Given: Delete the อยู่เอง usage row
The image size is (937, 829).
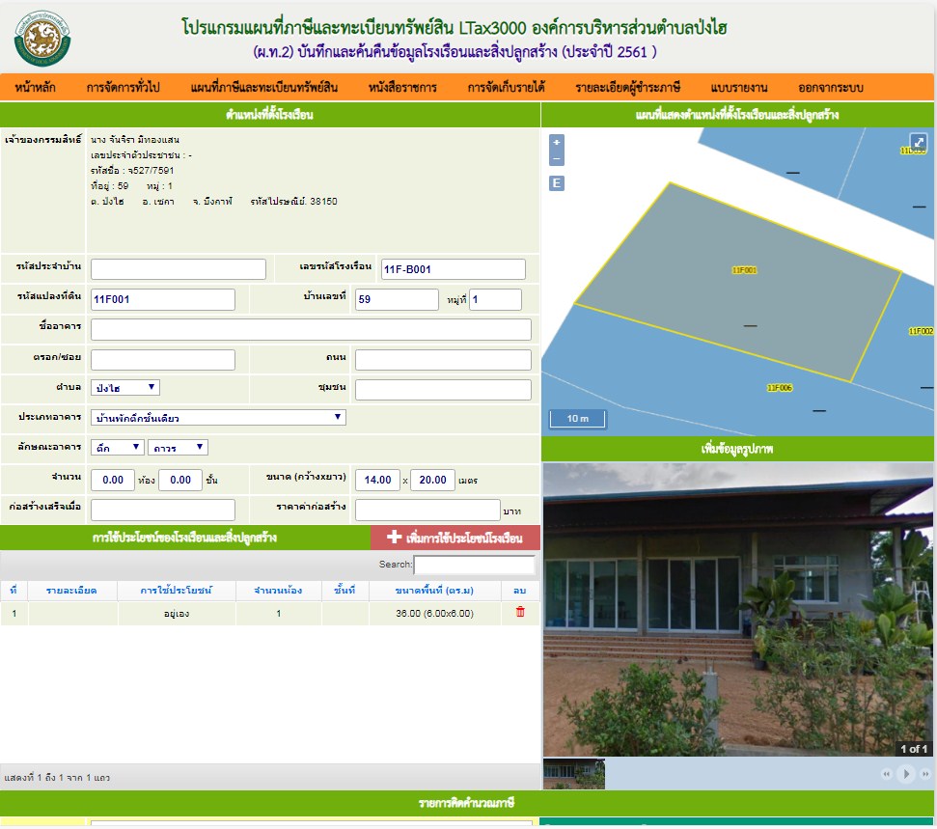Looking at the screenshot, I should coord(520,612).
